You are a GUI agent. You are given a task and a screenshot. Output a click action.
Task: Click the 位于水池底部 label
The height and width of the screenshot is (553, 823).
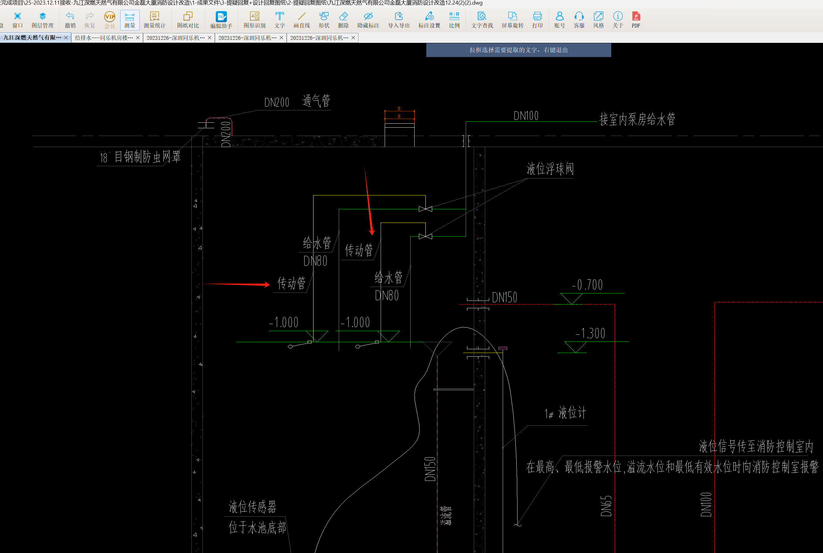pos(257,527)
